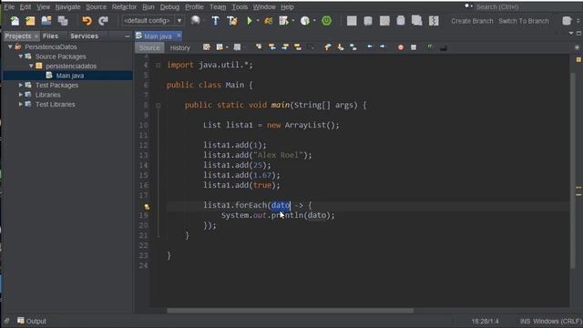Collapse the main method fold marker
The width and height of the screenshot is (583, 328).
coord(158,106)
